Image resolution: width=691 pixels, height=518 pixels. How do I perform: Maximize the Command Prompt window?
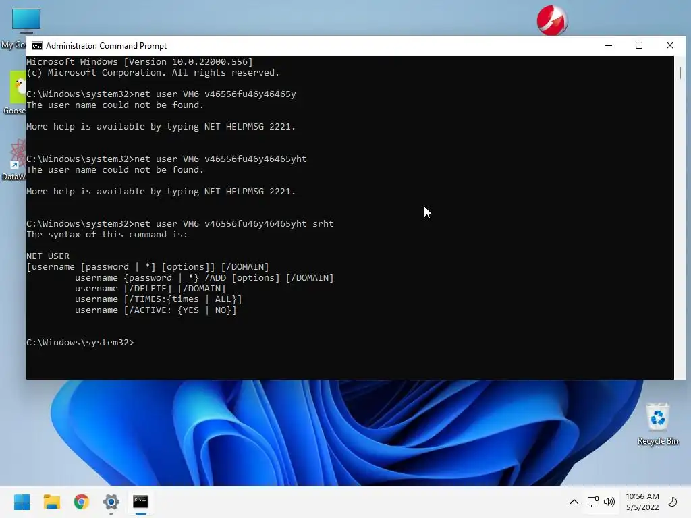639,45
